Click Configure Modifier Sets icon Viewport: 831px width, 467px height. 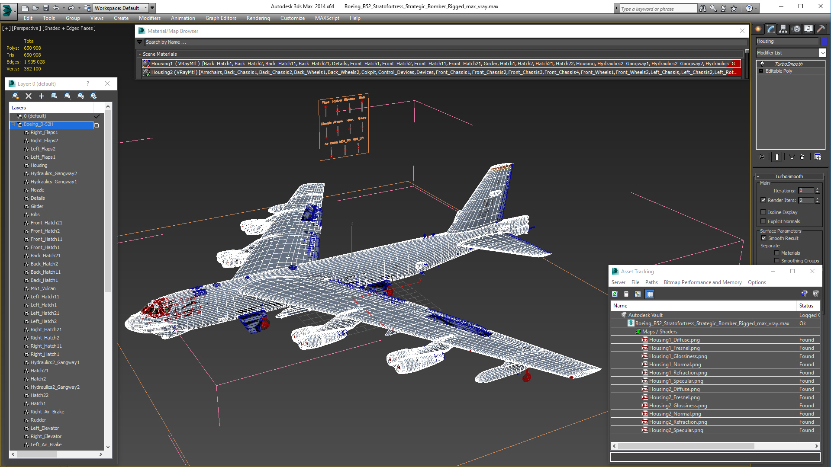[x=818, y=157]
